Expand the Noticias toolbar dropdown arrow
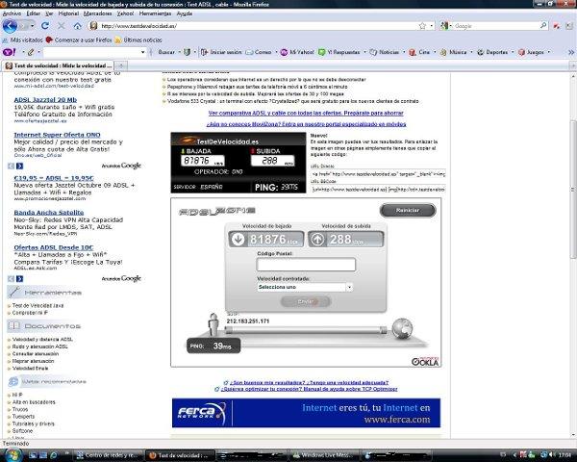577x462 pixels. click(x=404, y=52)
